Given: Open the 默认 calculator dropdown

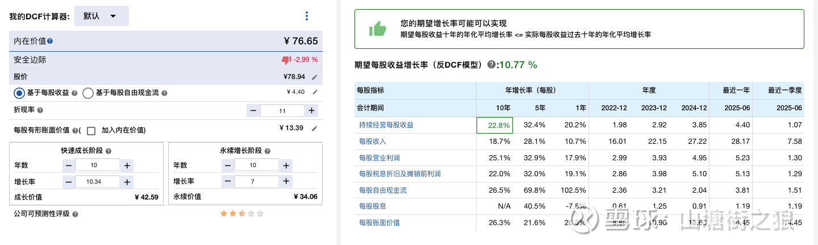Looking at the screenshot, I should click(x=101, y=16).
